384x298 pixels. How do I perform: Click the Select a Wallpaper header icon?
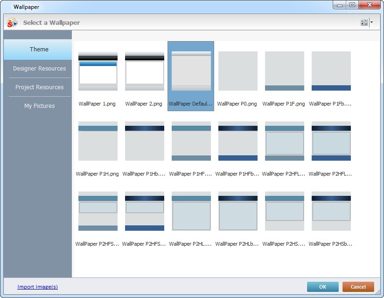(x=12, y=22)
